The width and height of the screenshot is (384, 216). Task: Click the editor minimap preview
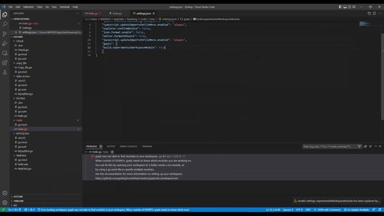[x=365, y=24]
